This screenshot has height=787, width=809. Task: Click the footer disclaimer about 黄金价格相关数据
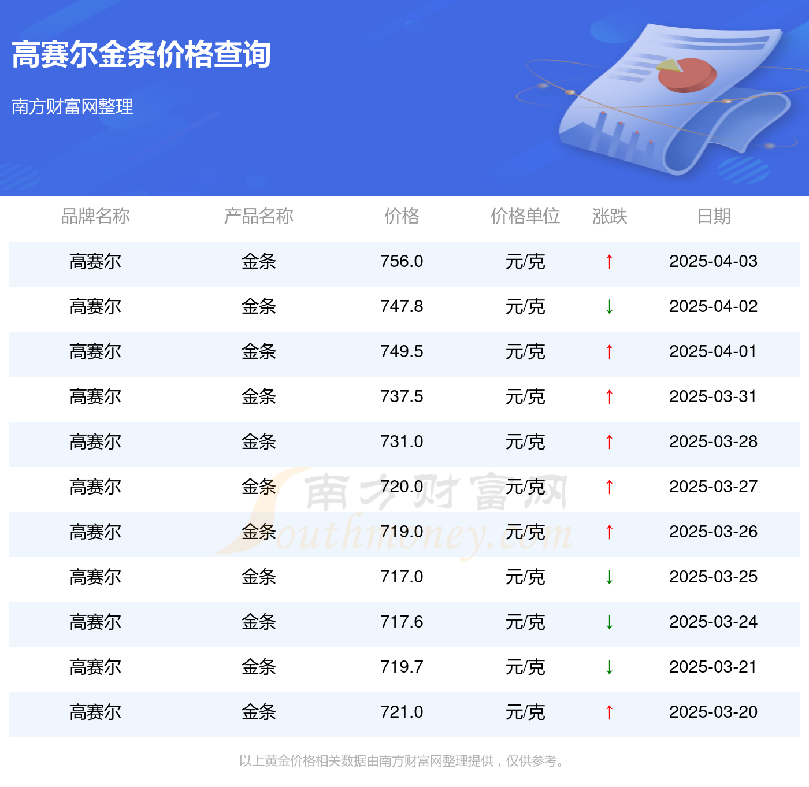pos(402,761)
